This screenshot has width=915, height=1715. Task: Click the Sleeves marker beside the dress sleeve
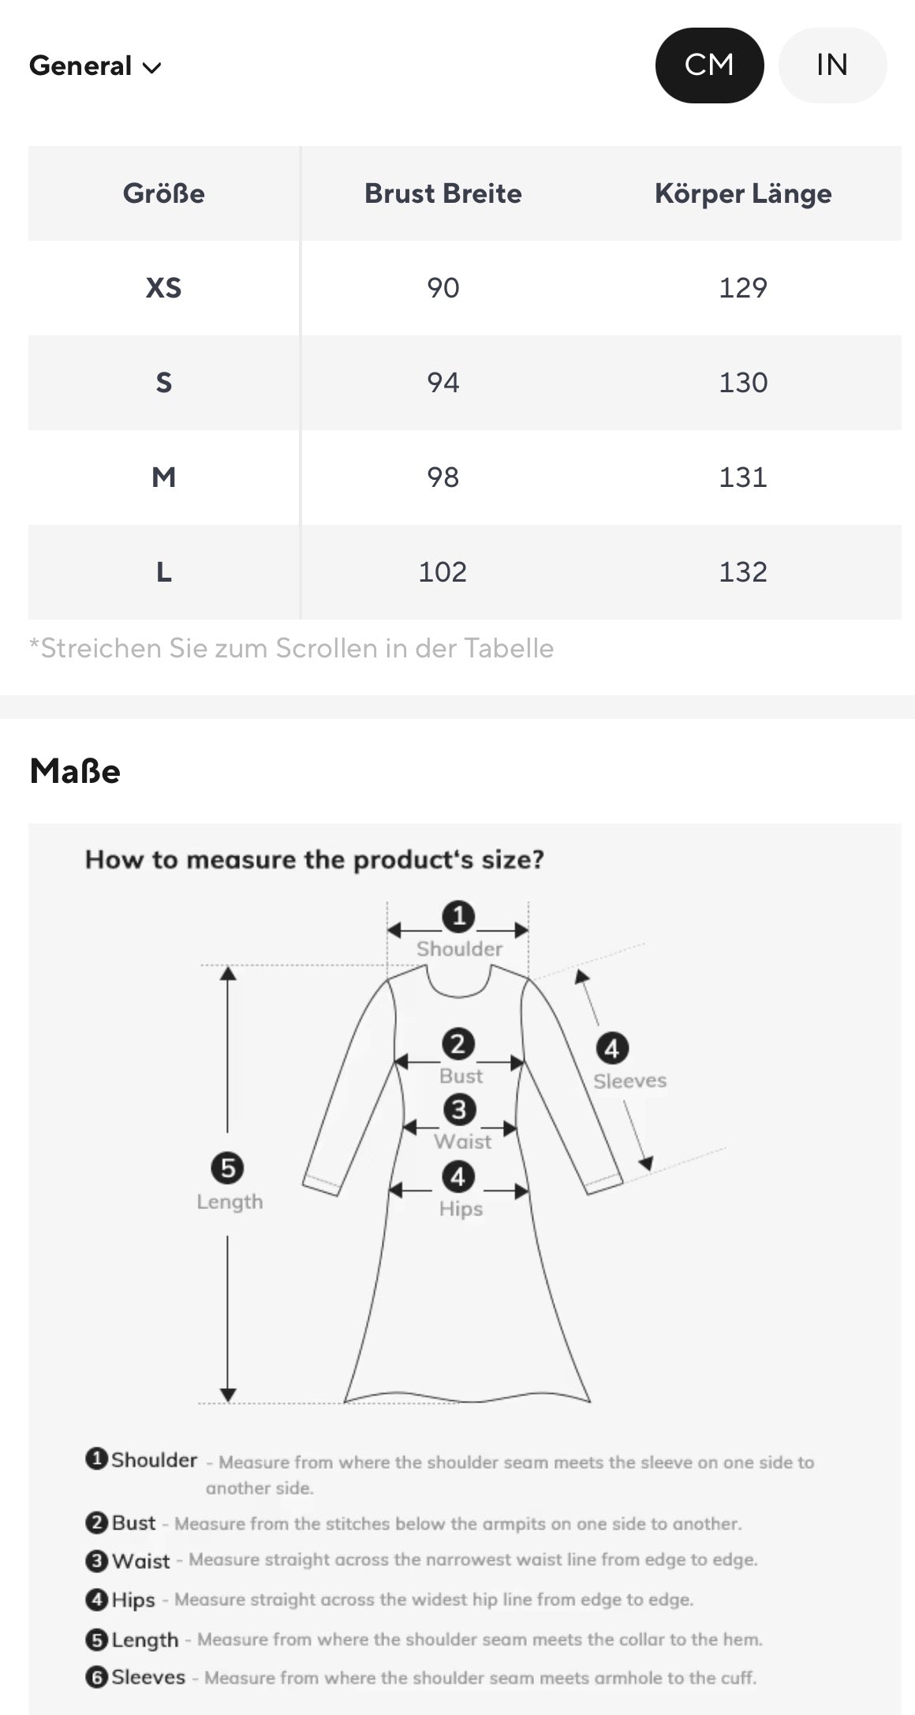(x=612, y=1049)
